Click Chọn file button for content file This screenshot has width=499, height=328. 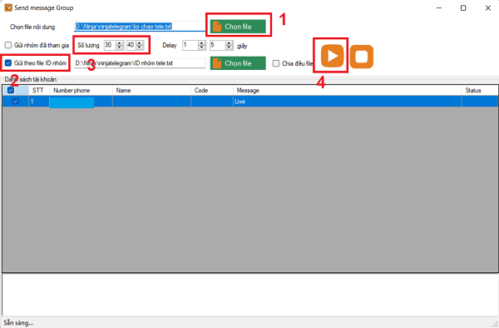pyautogui.click(x=238, y=27)
